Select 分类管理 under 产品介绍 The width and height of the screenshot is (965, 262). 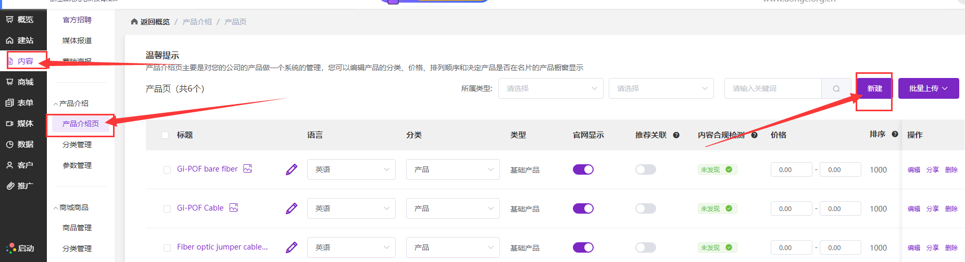click(77, 145)
